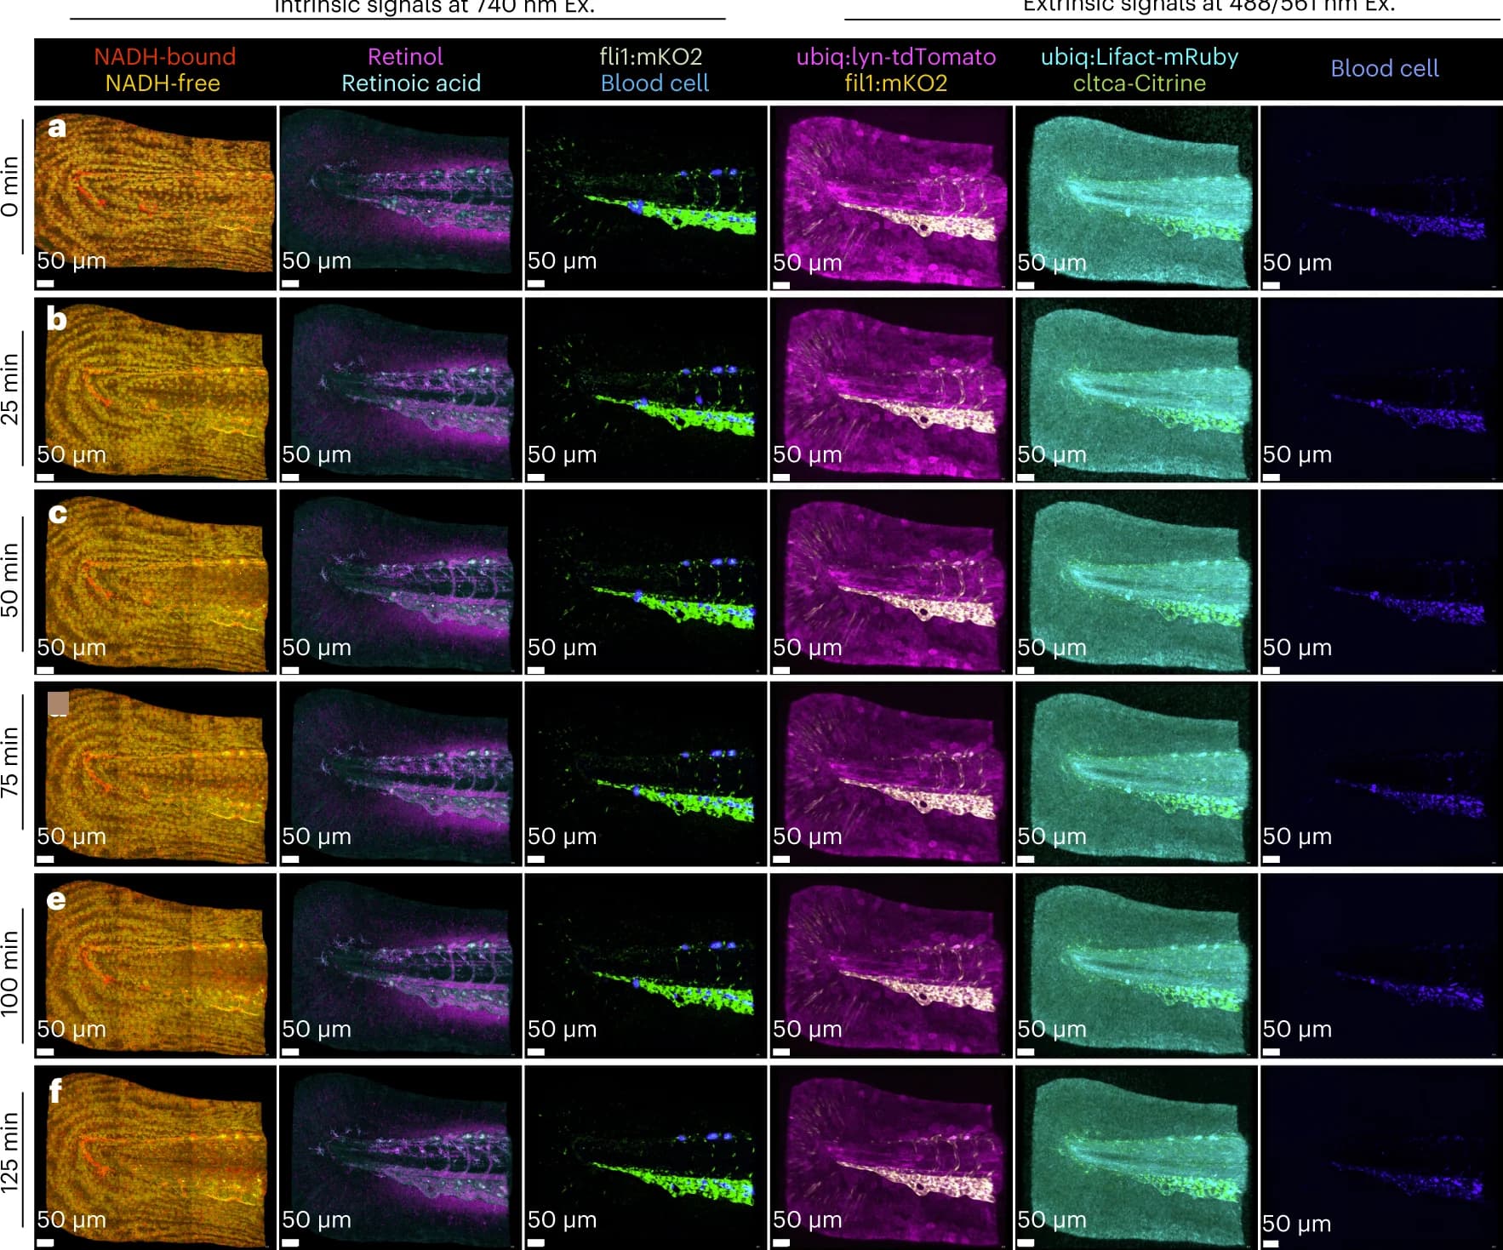
Task: Select the NADH image at 100 min
Action: (x=155, y=966)
